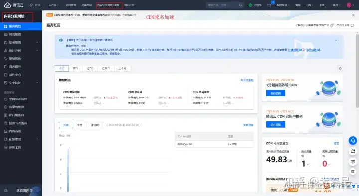Click the 配额管理 sidebar icon

(6, 139)
